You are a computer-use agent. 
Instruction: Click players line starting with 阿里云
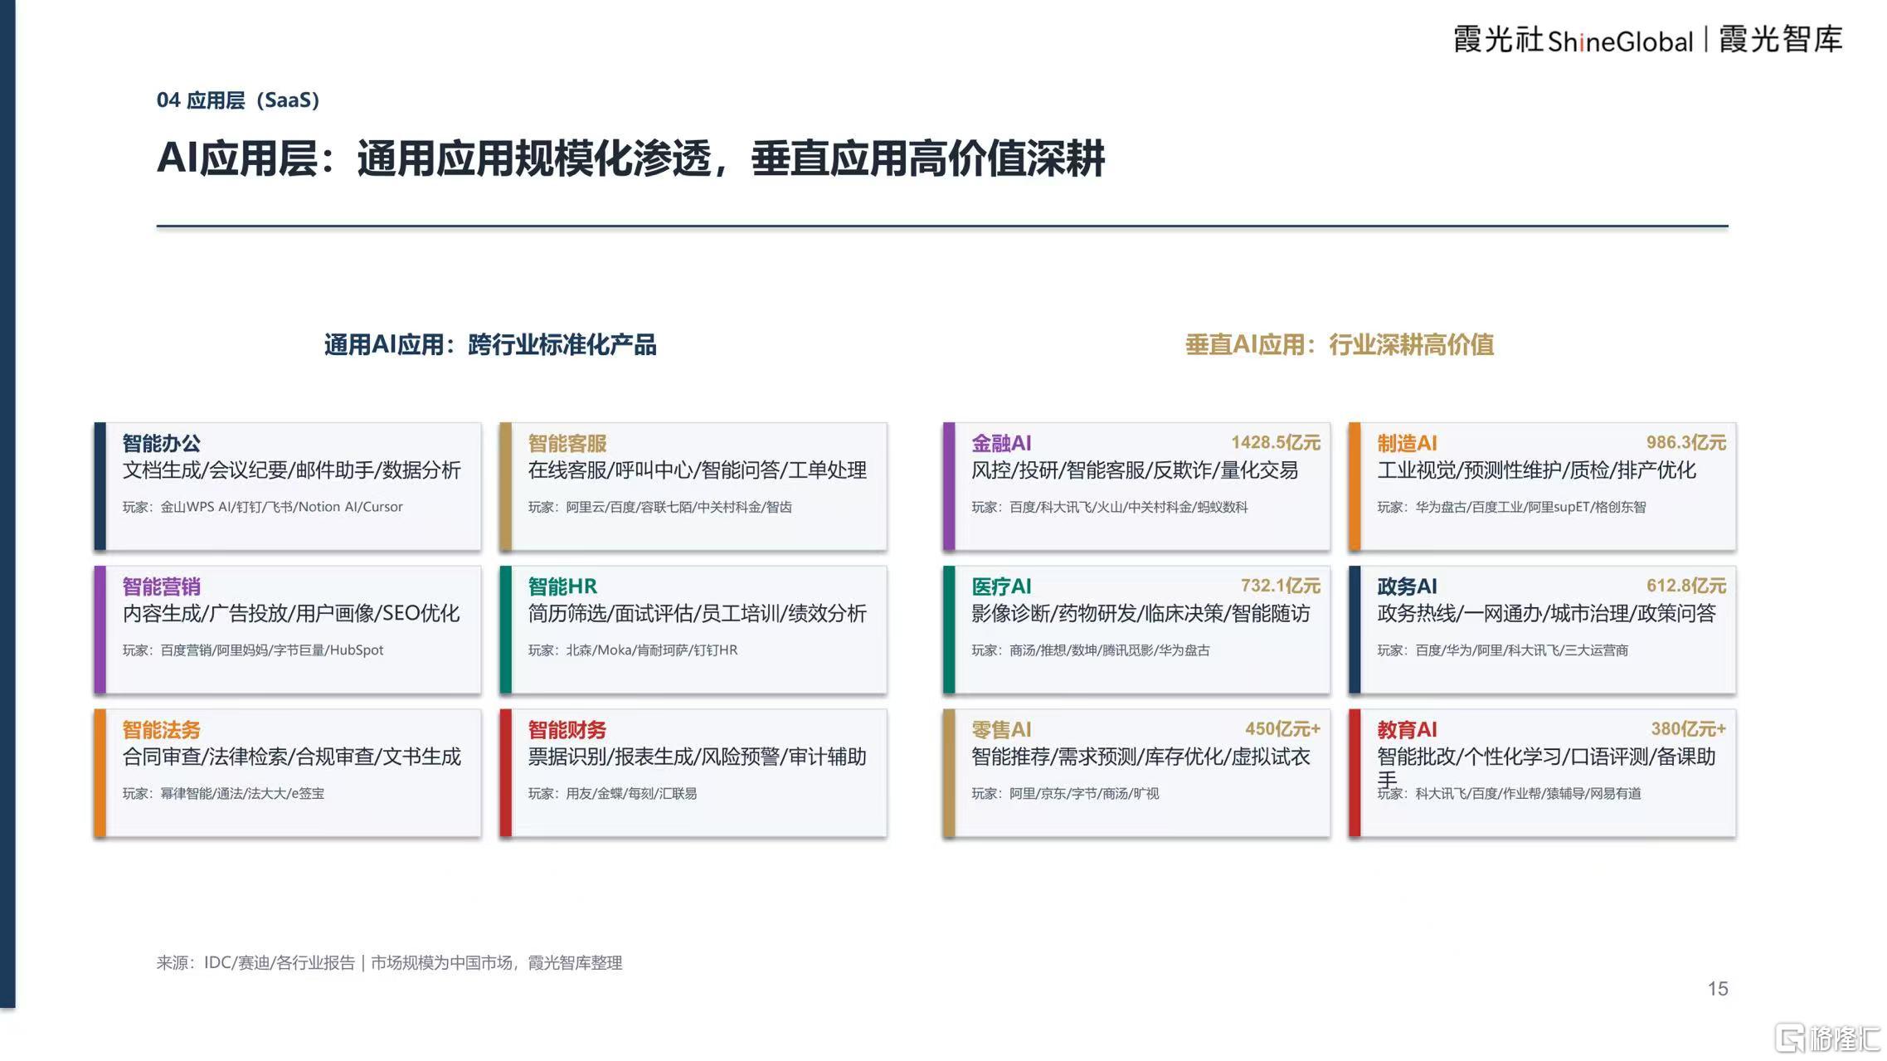[659, 507]
